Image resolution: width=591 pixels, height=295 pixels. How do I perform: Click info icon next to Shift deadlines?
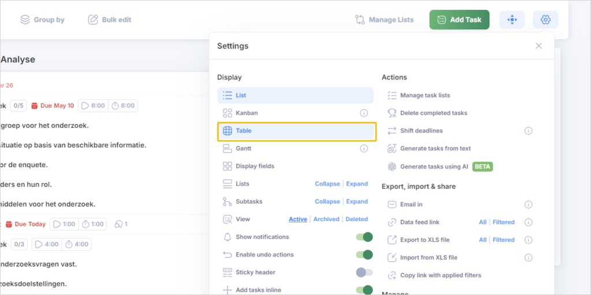tap(528, 131)
